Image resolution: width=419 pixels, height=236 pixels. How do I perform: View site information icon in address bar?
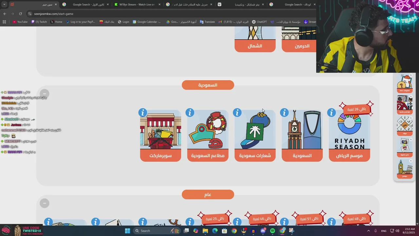tap(30, 14)
